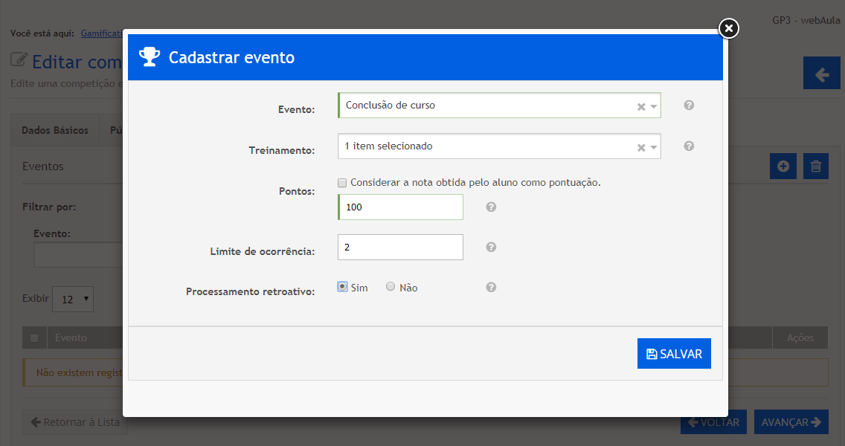Select Sim for Processamento retroativo

tap(342, 287)
